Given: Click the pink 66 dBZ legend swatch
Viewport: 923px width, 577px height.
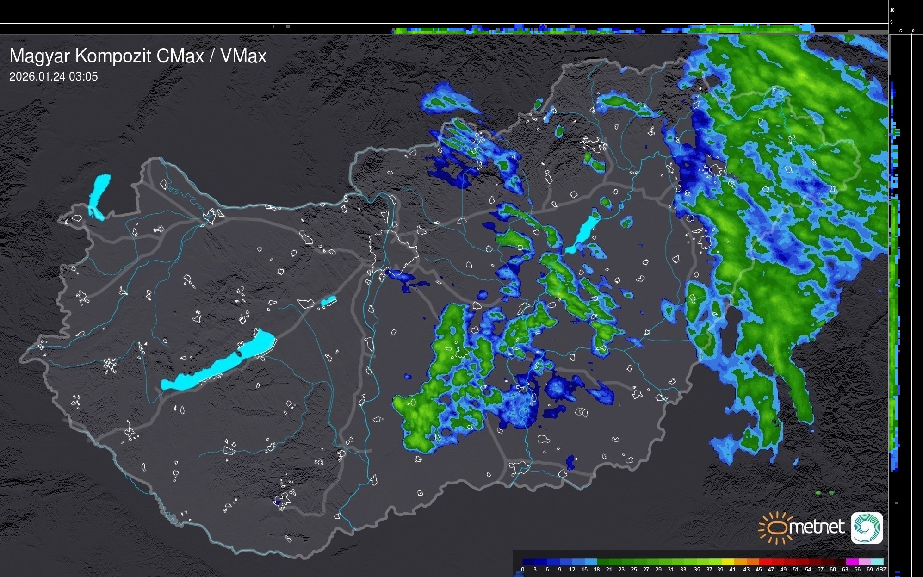Looking at the screenshot, I should click(x=864, y=562).
